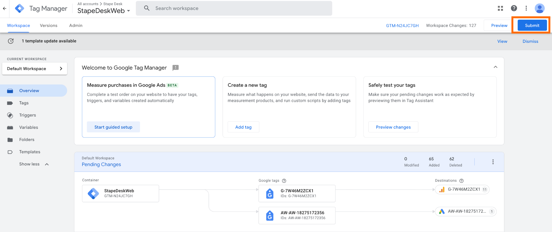Image resolution: width=552 pixels, height=232 pixels.
Task: Click the Google tags help icon
Action: pyautogui.click(x=284, y=181)
